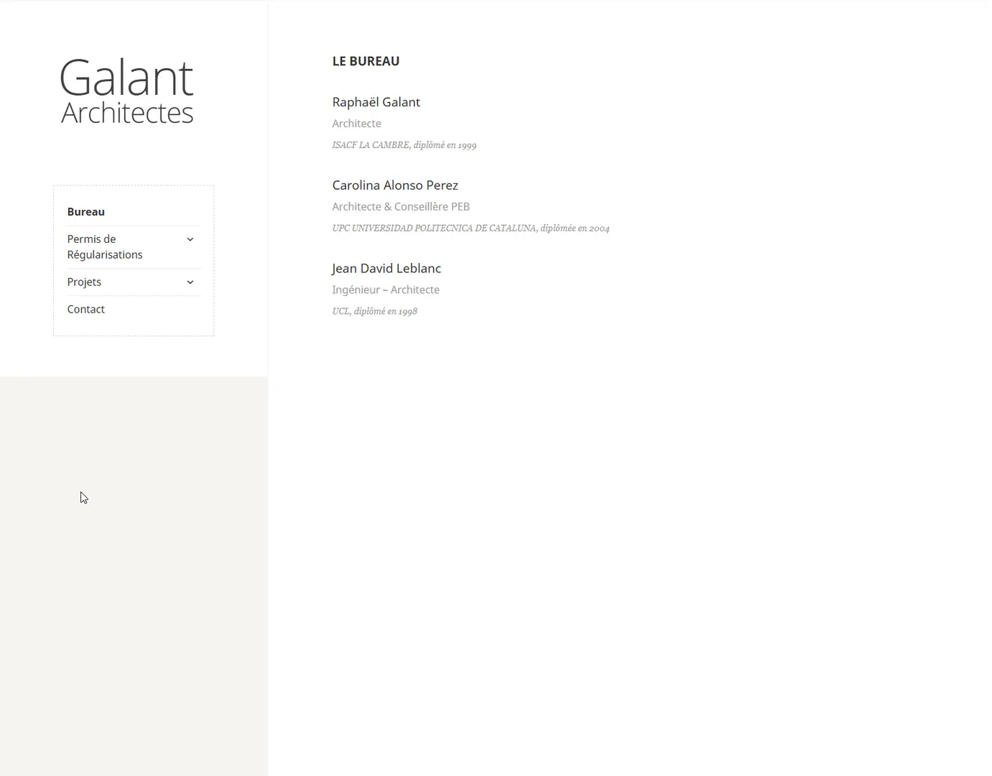992x776 pixels.
Task: Open the Bureau menu item
Action: click(x=86, y=212)
